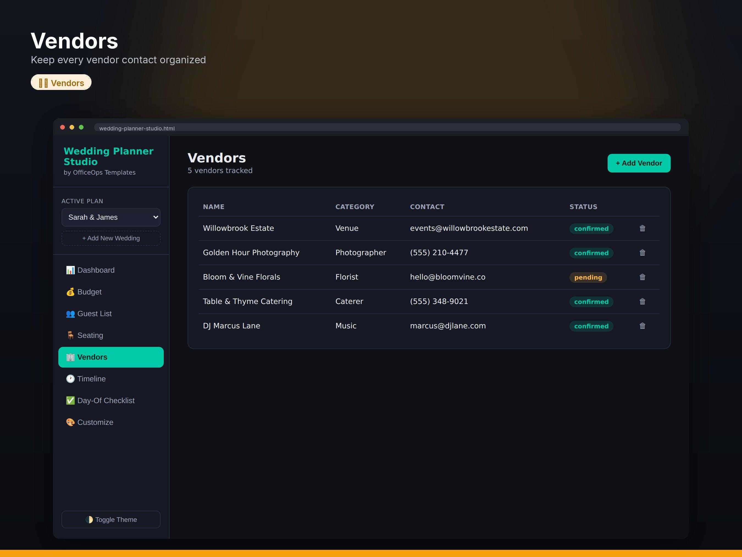
Task: Open the Dashboard page
Action: tap(111, 270)
